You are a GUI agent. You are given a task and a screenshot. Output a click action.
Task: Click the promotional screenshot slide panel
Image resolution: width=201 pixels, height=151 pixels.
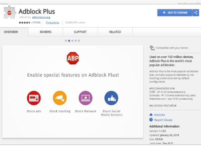[73, 92]
